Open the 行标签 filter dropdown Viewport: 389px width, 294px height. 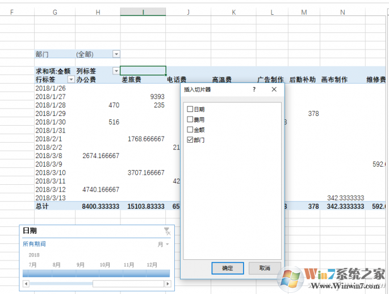pyautogui.click(x=71, y=80)
